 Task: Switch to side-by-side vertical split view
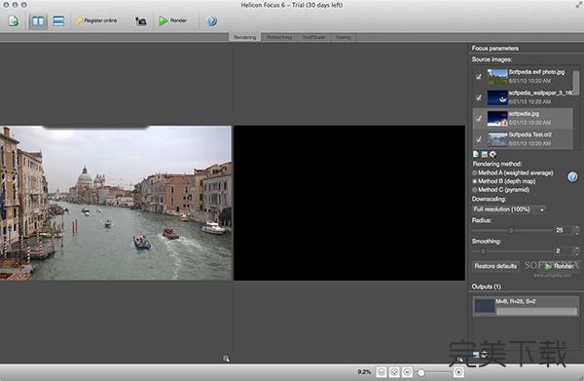point(38,20)
